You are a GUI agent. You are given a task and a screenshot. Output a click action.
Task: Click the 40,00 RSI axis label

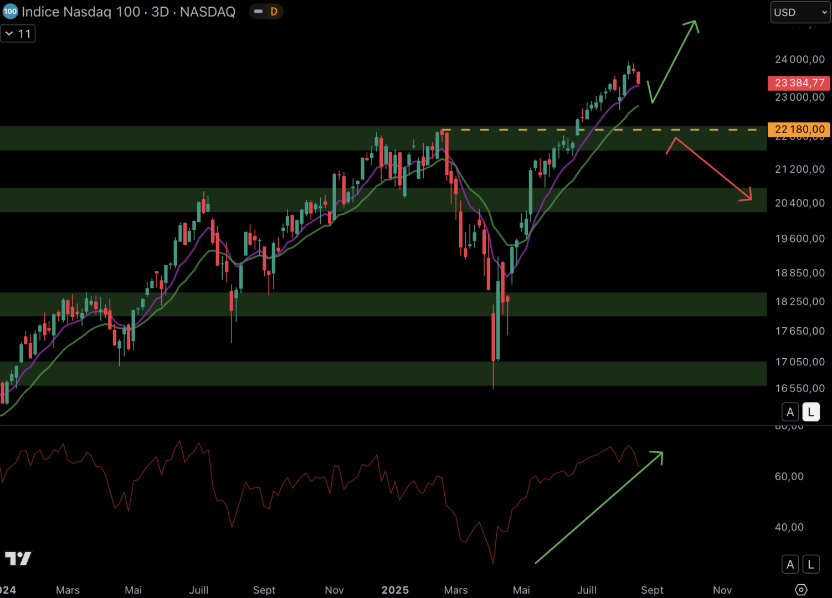point(789,528)
